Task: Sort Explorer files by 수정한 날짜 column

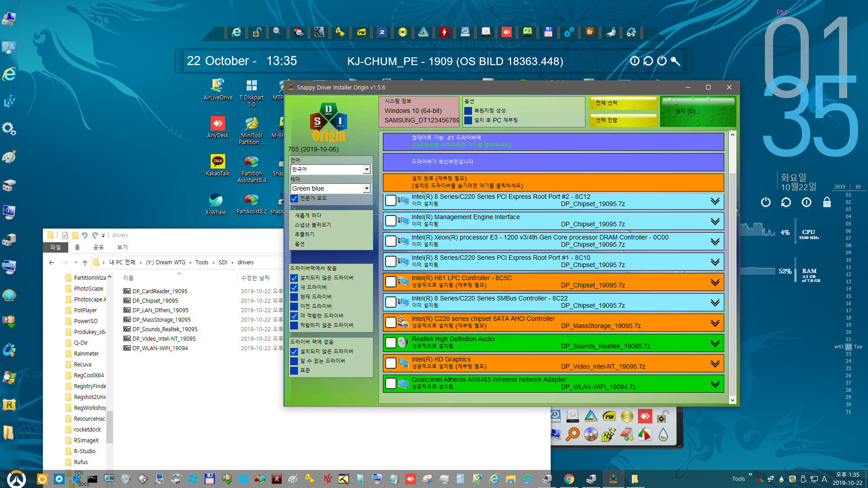Action: pos(255,278)
